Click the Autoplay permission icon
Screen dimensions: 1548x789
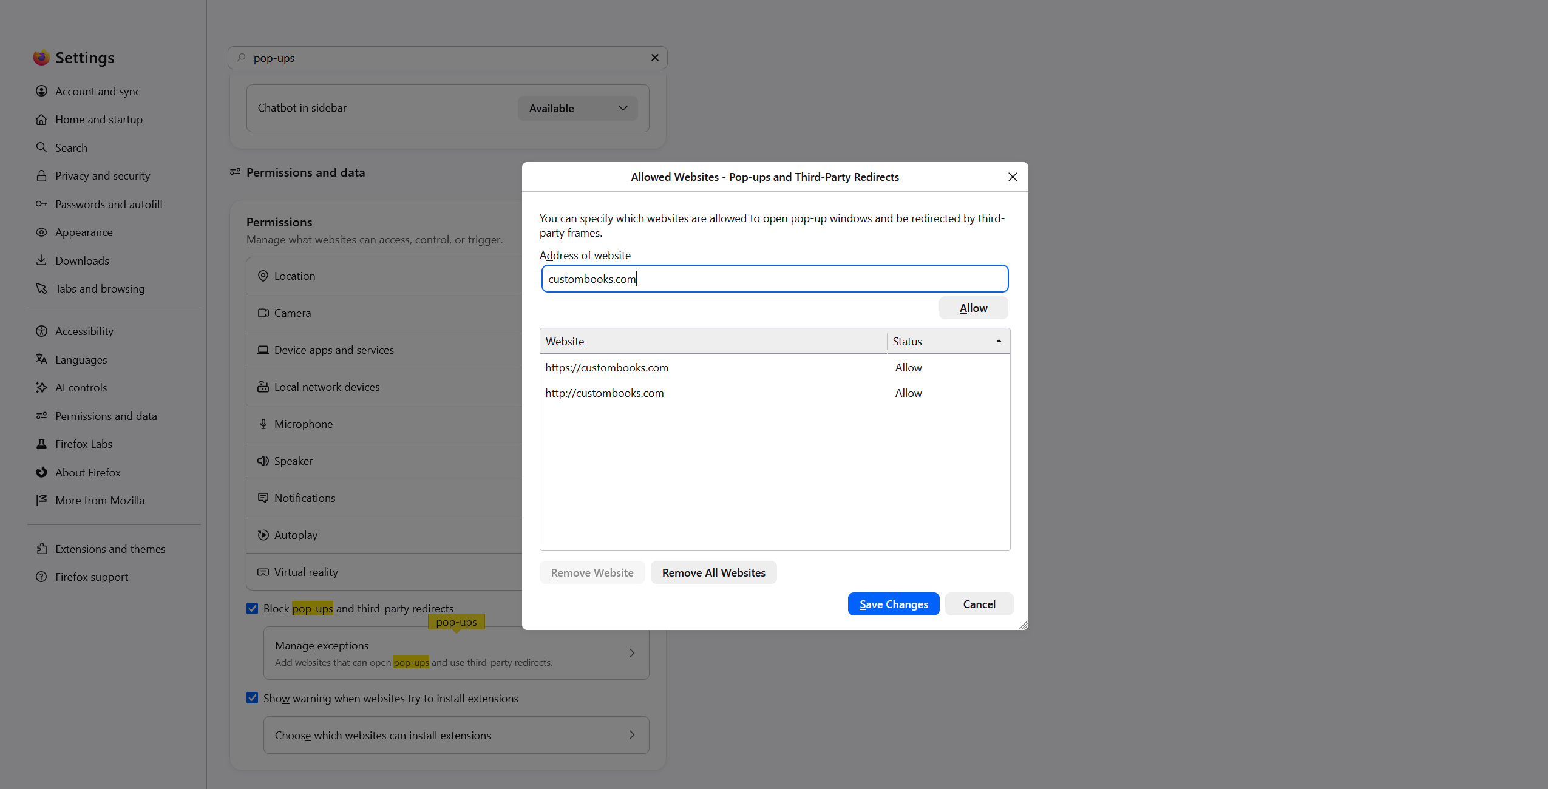(263, 535)
